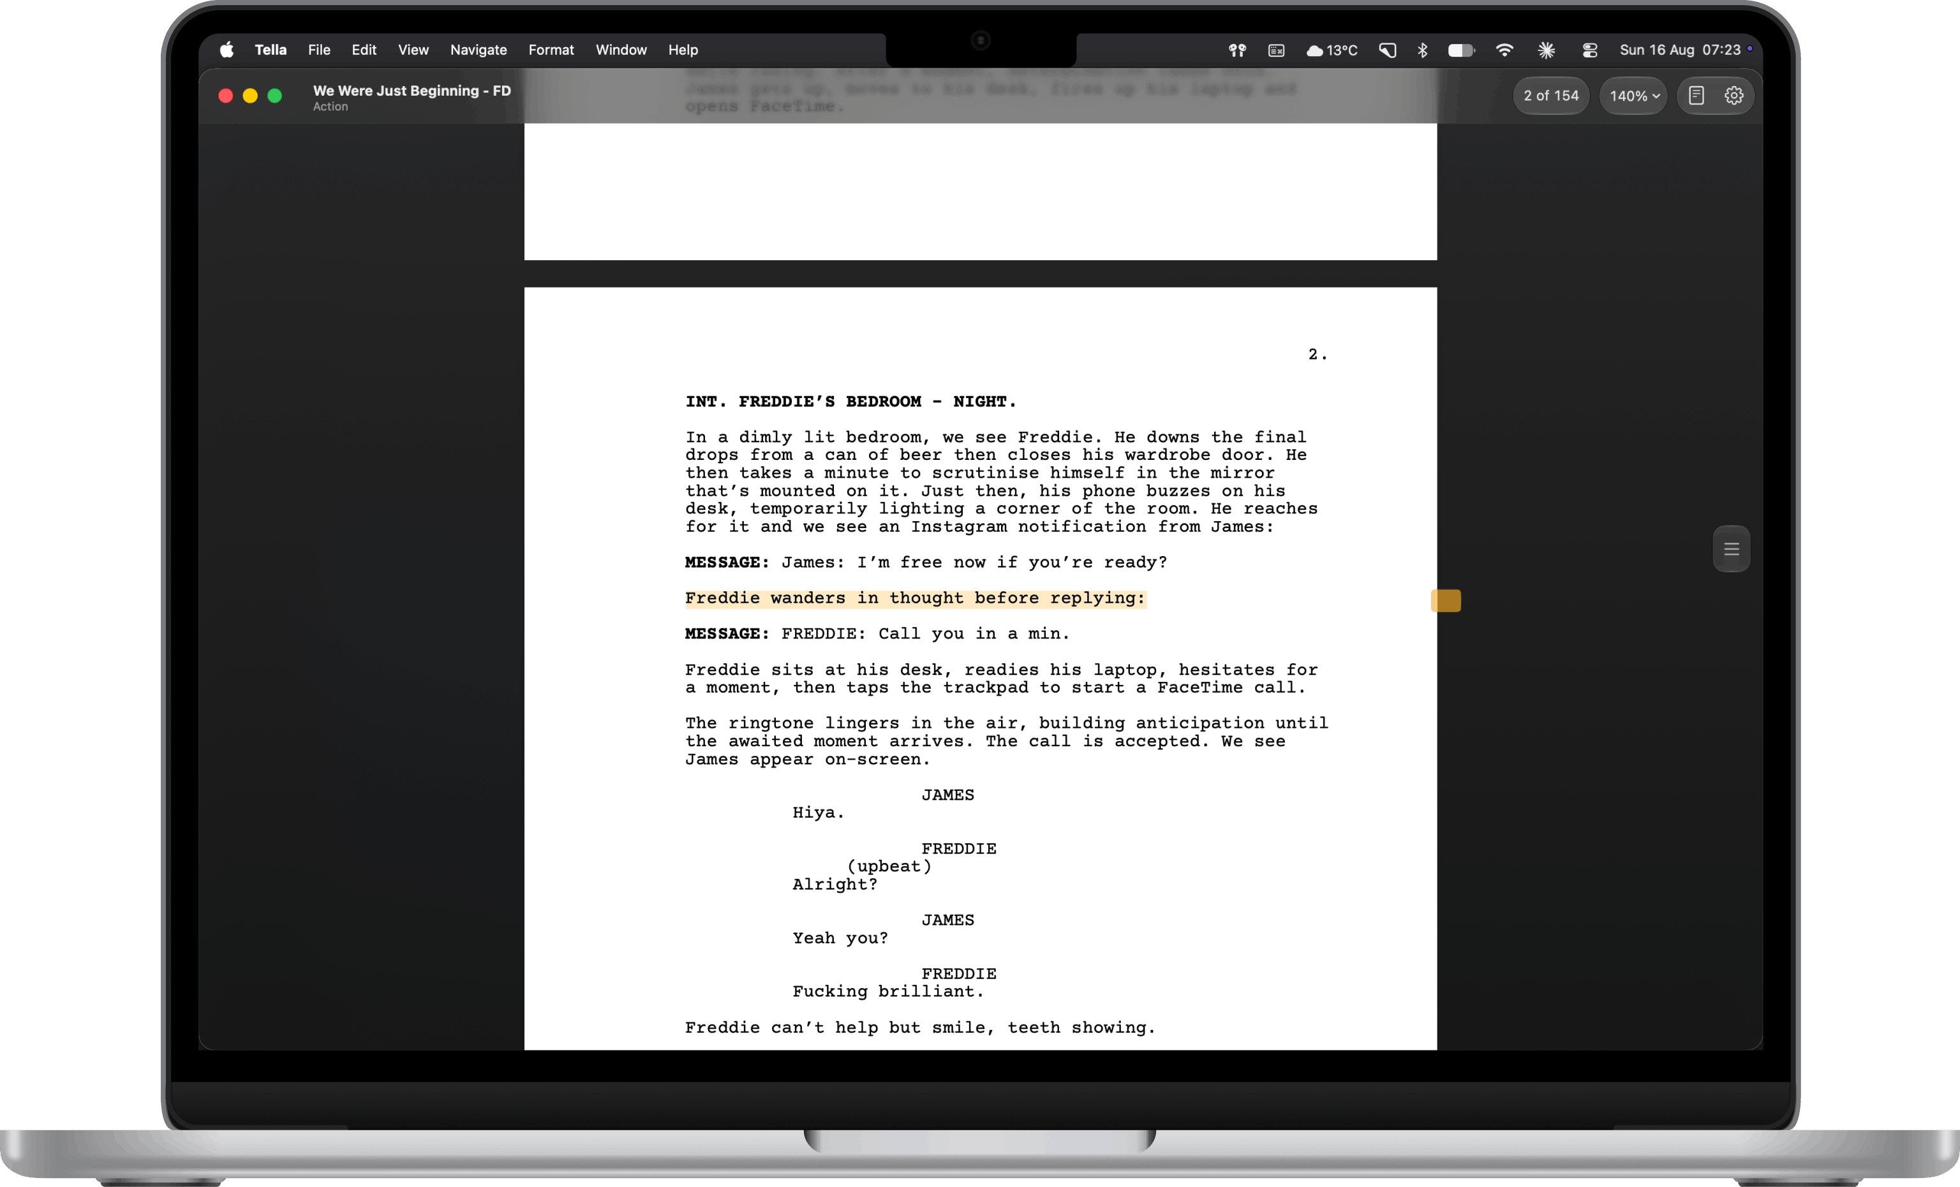Screen dimensions: 1960x1187
Task: Open the 140% zoom dropdown
Action: click(1633, 96)
